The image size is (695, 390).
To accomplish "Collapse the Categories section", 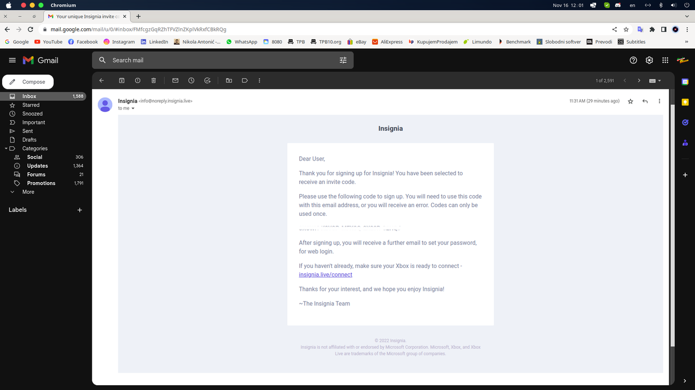I will [6, 149].
